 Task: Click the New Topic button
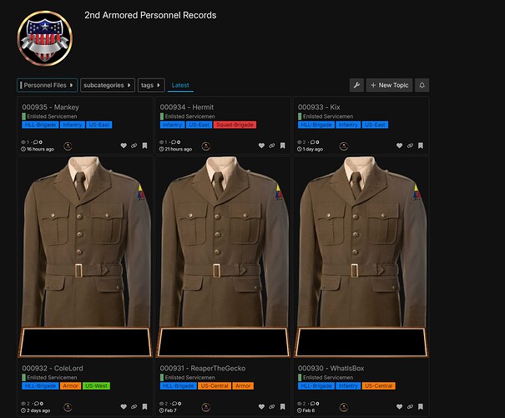389,85
